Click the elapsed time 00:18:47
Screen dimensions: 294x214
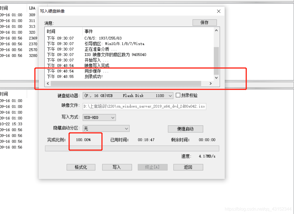click(x=146, y=140)
